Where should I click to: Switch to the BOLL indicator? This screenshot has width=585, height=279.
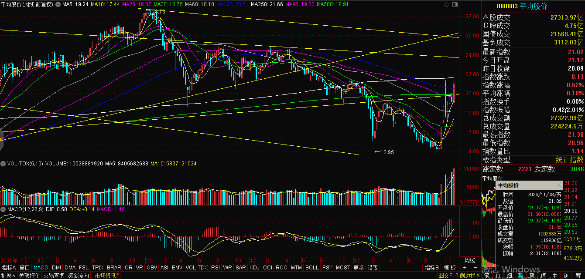(x=312, y=268)
